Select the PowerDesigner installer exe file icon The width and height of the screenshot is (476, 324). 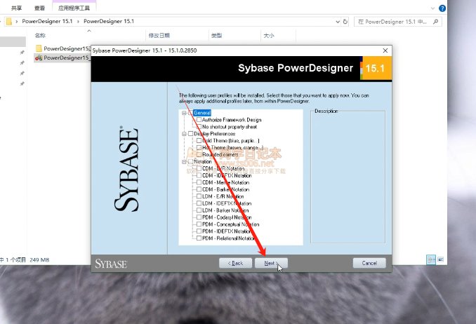[x=39, y=58]
